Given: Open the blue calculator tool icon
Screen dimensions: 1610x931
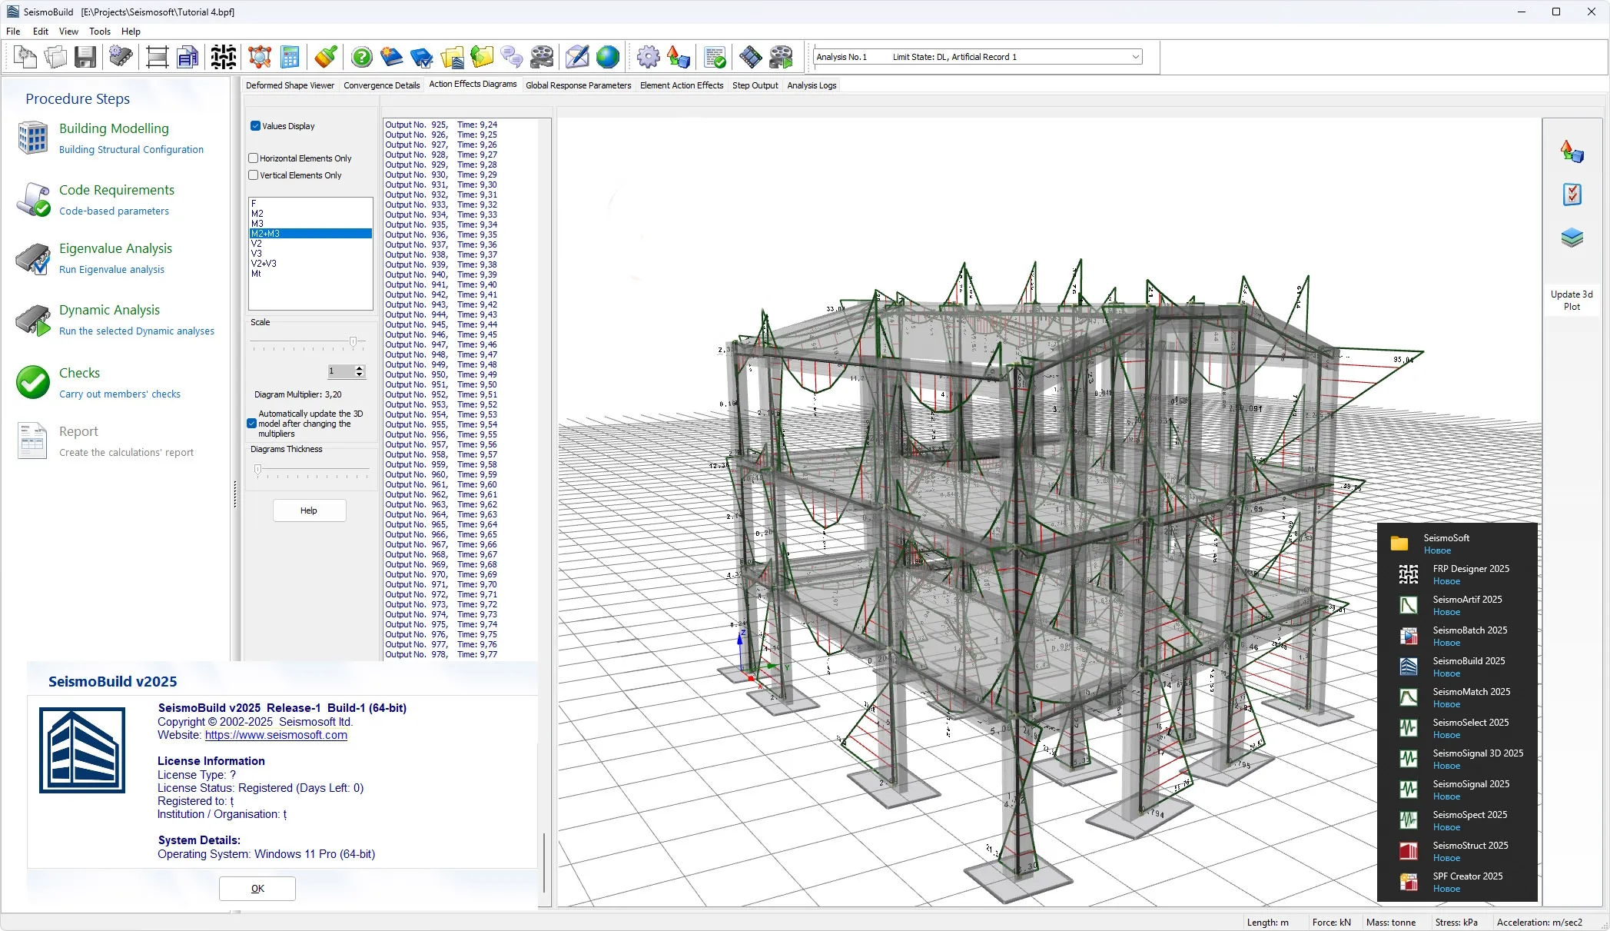Looking at the screenshot, I should 290,57.
